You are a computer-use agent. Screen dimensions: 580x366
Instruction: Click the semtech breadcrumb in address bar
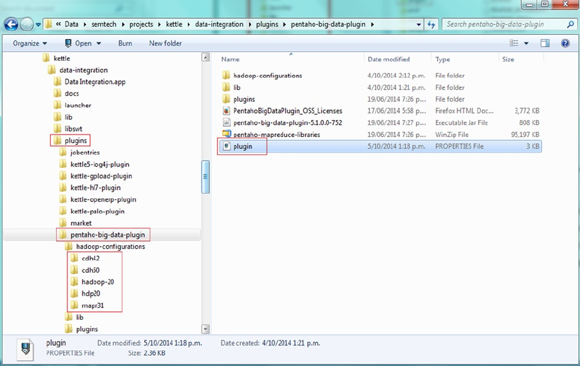click(104, 24)
